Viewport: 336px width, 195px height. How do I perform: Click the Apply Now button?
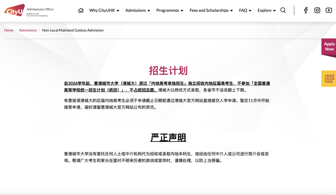[329, 47]
